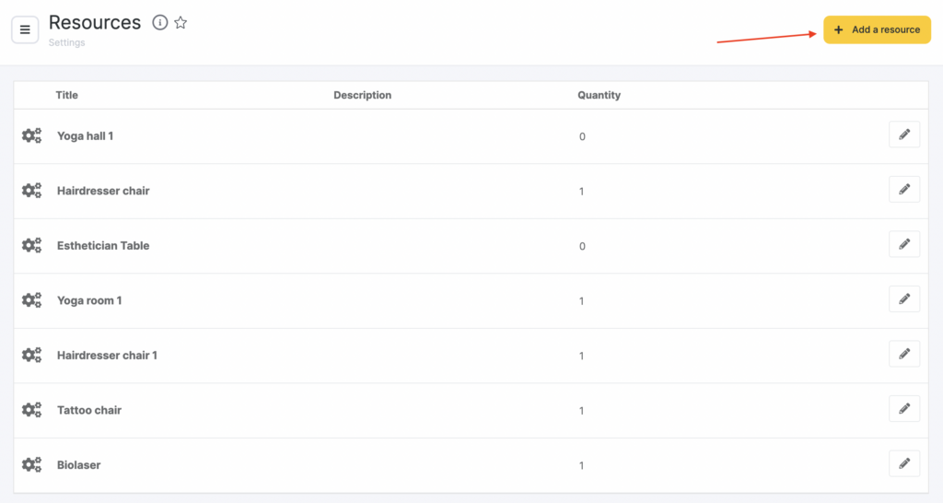This screenshot has width=943, height=503.
Task: Open editor for Hairdresser chair 1
Action: (903, 355)
